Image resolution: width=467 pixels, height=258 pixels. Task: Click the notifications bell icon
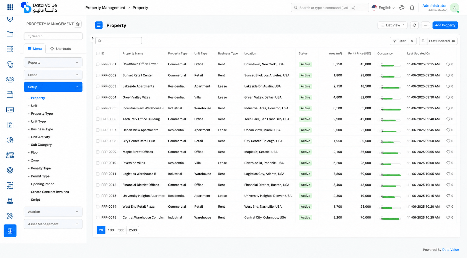[412, 8]
